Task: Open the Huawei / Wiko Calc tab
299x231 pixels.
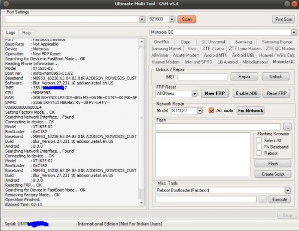Action: [277, 55]
